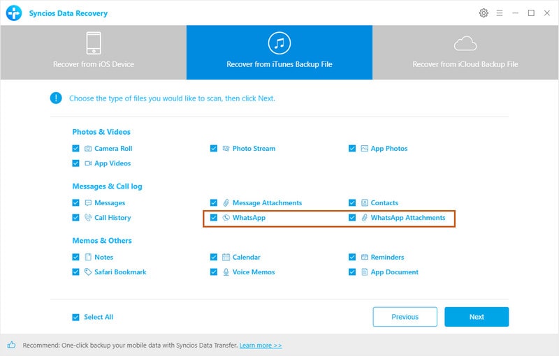Image resolution: width=559 pixels, height=356 pixels.
Task: Click the Messages speech bubble icon
Action: coord(88,203)
